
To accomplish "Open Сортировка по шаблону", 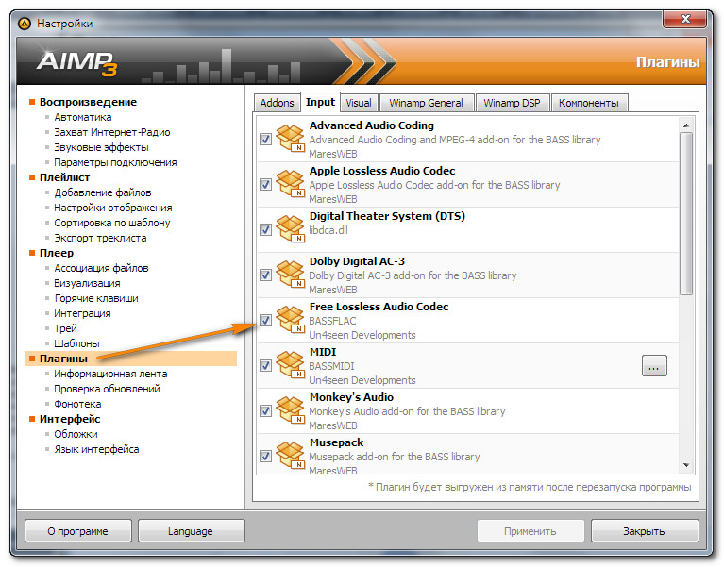I will coord(112,223).
